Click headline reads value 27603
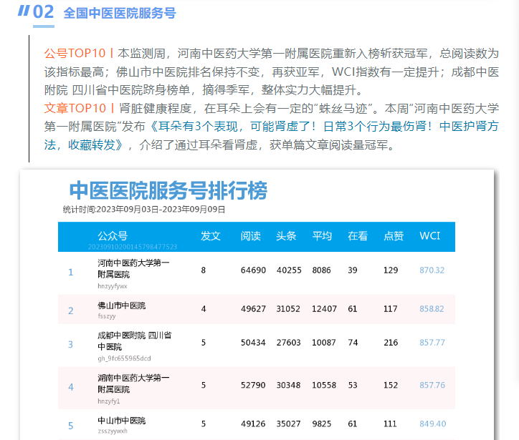 (289, 343)
